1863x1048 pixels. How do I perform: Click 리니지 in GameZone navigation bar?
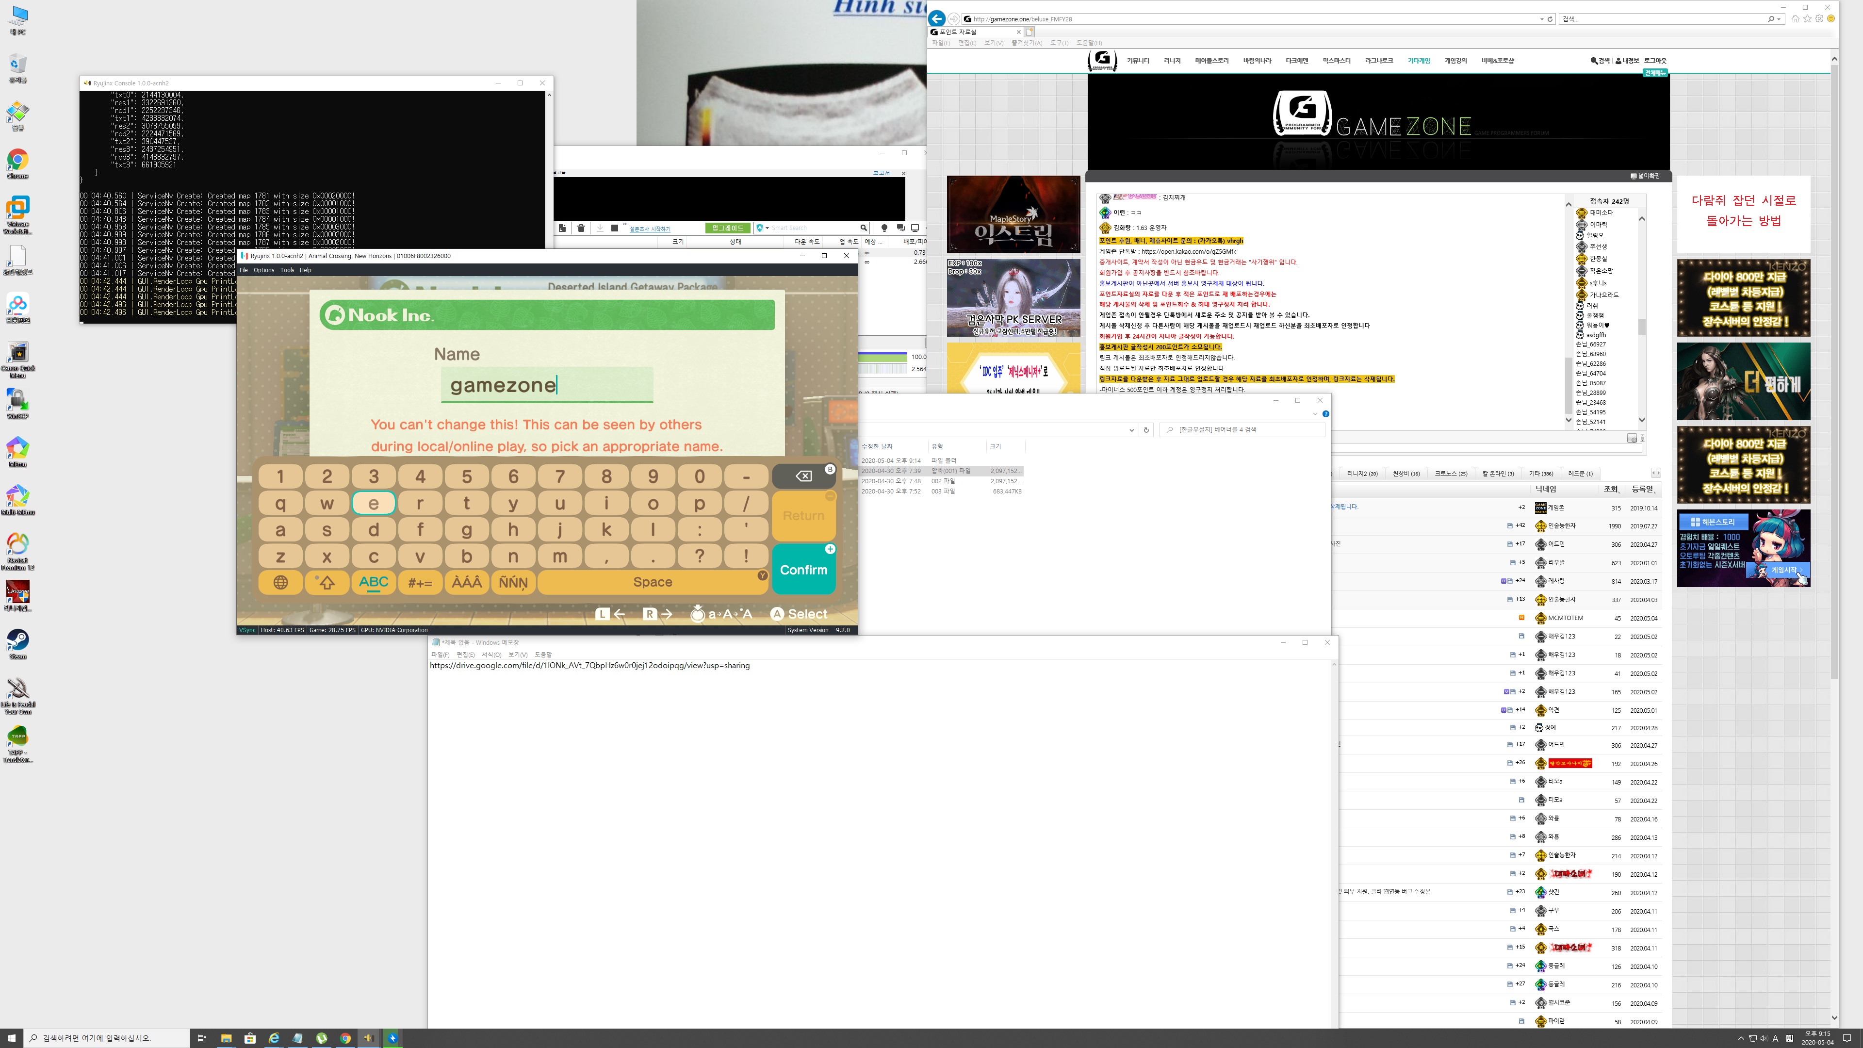(1172, 61)
